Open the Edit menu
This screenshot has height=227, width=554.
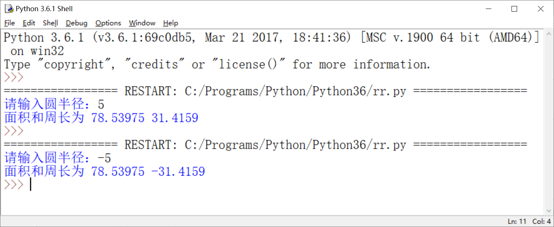tap(29, 23)
